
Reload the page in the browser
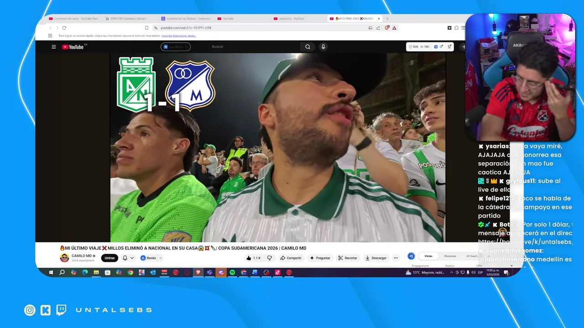[64, 28]
